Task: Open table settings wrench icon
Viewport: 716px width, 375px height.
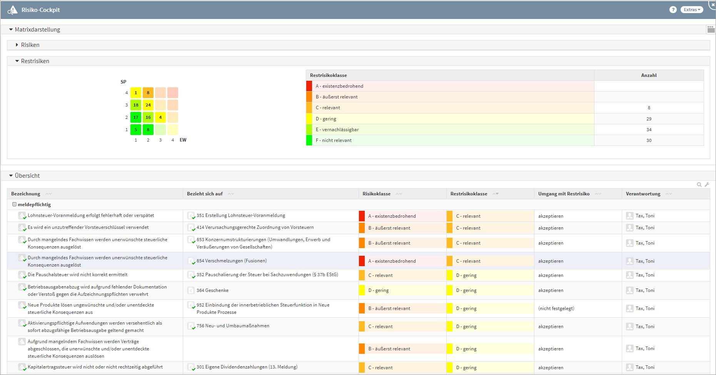Action: point(707,185)
